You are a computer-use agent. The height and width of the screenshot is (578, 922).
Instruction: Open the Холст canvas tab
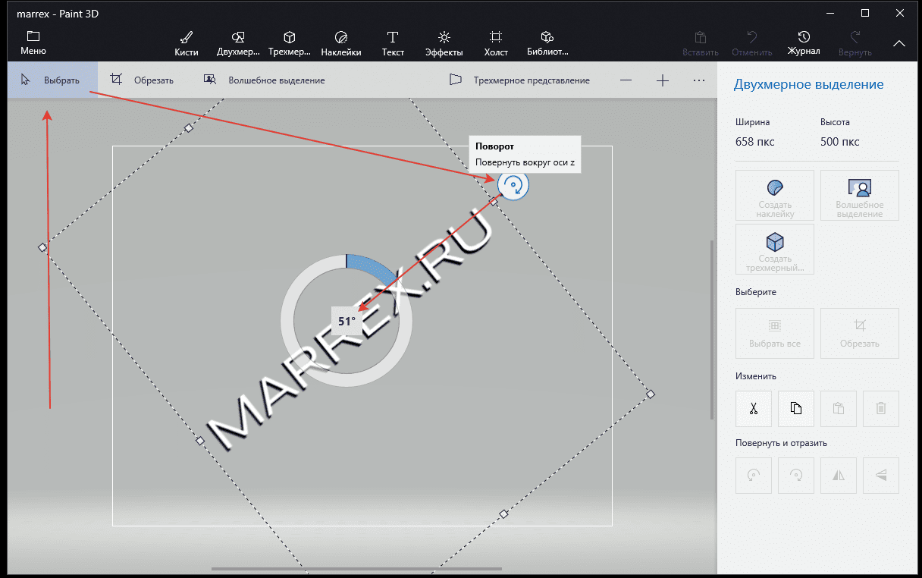496,44
